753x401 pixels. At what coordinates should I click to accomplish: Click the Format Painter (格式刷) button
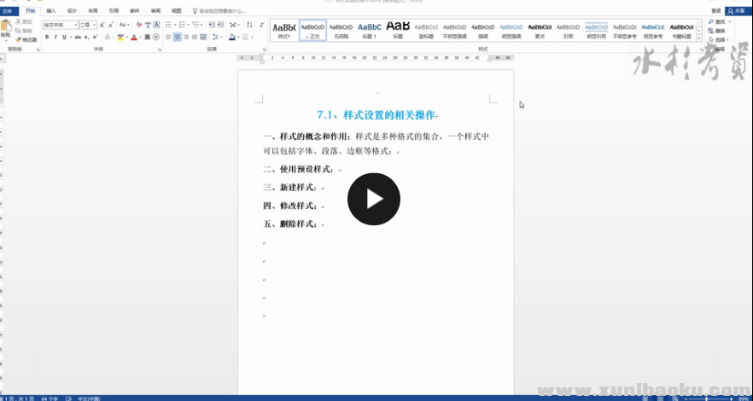27,39
